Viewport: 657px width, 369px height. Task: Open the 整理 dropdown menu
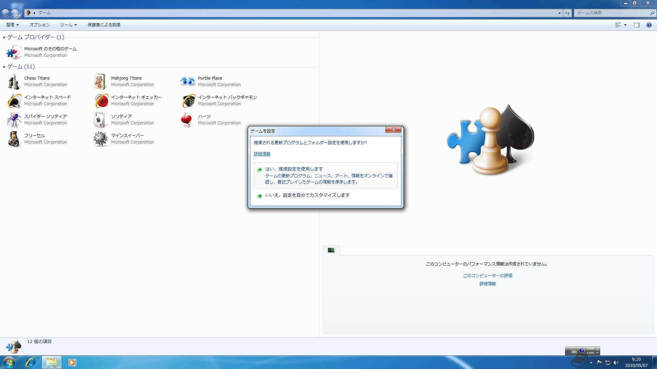[x=12, y=25]
